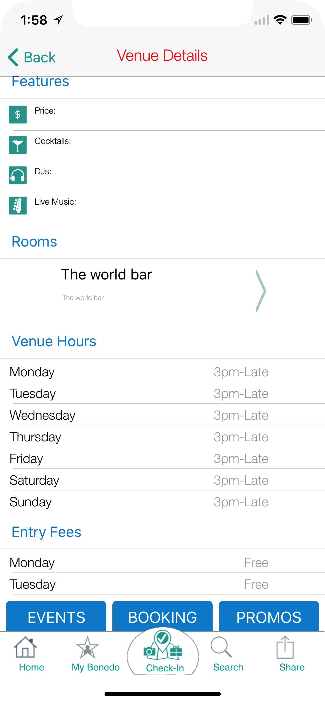The image size is (325, 704).
Task: Tap the Live Music guitar icon
Action: click(18, 206)
